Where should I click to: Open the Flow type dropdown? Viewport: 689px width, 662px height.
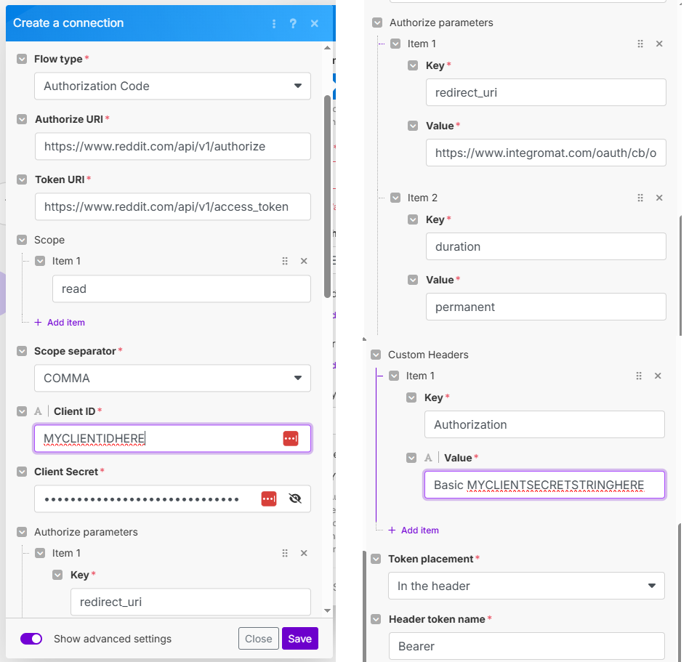point(172,86)
